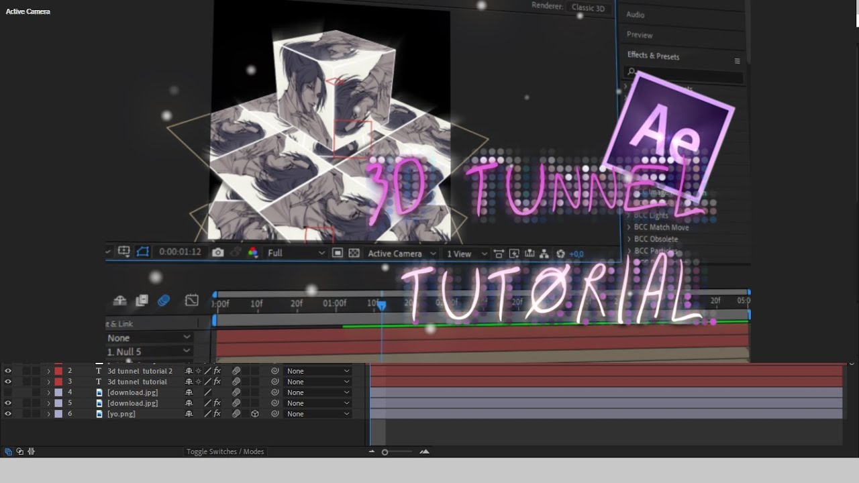This screenshot has width=859, height=483.
Task: Click the 01:00f mark on time ruler
Action: pos(334,304)
